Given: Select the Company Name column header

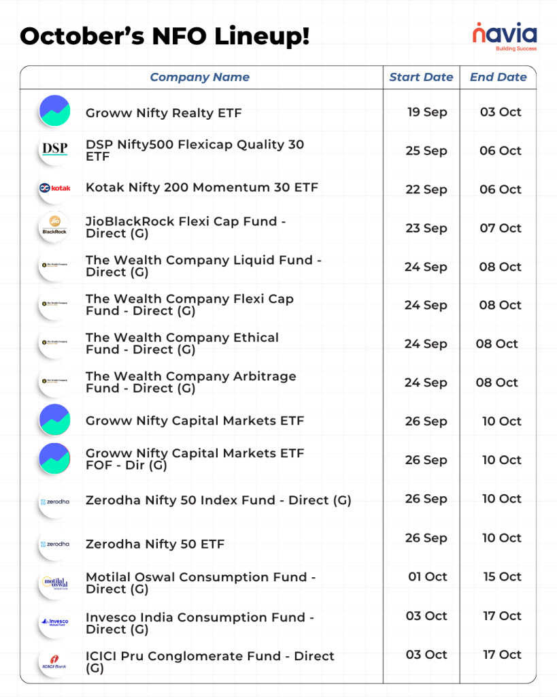Looking at the screenshot, I should [x=199, y=77].
